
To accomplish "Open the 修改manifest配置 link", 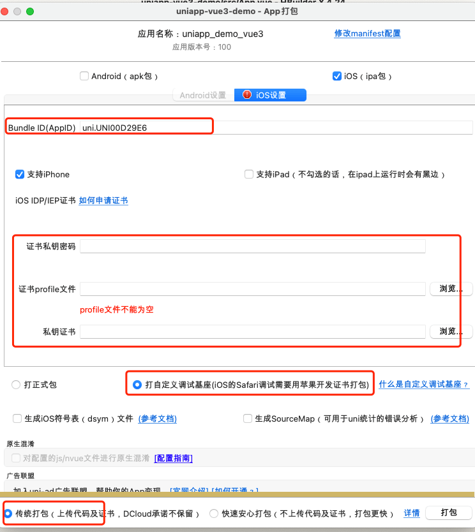I will [x=367, y=33].
